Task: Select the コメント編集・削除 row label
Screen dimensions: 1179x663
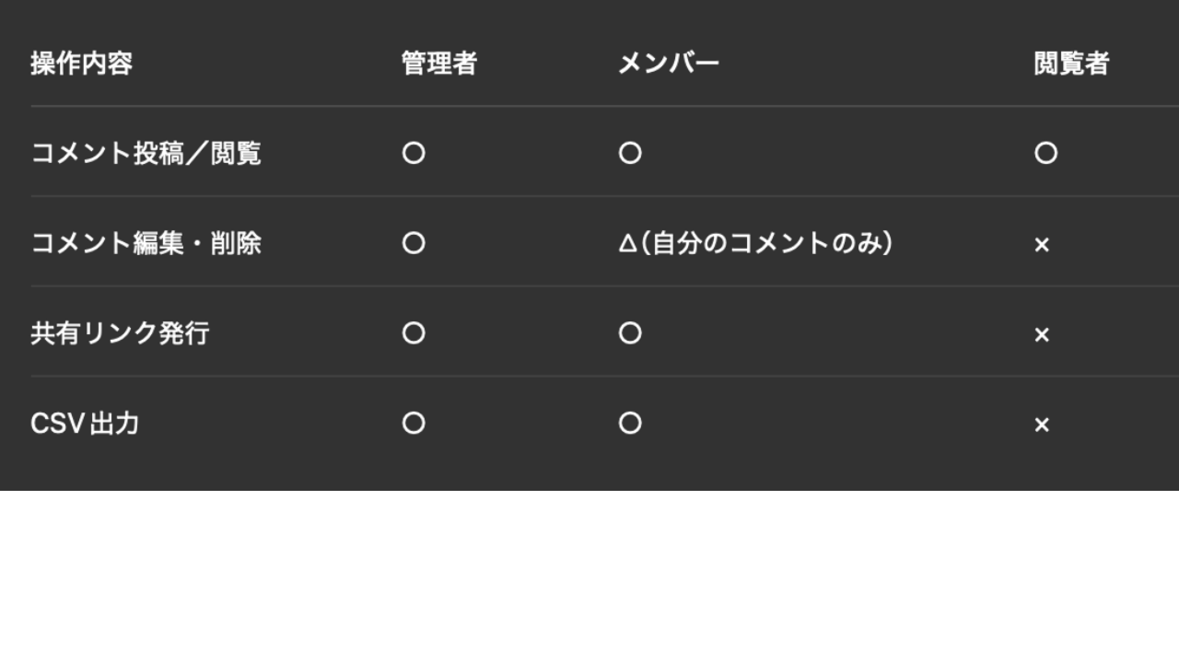Action: [146, 243]
